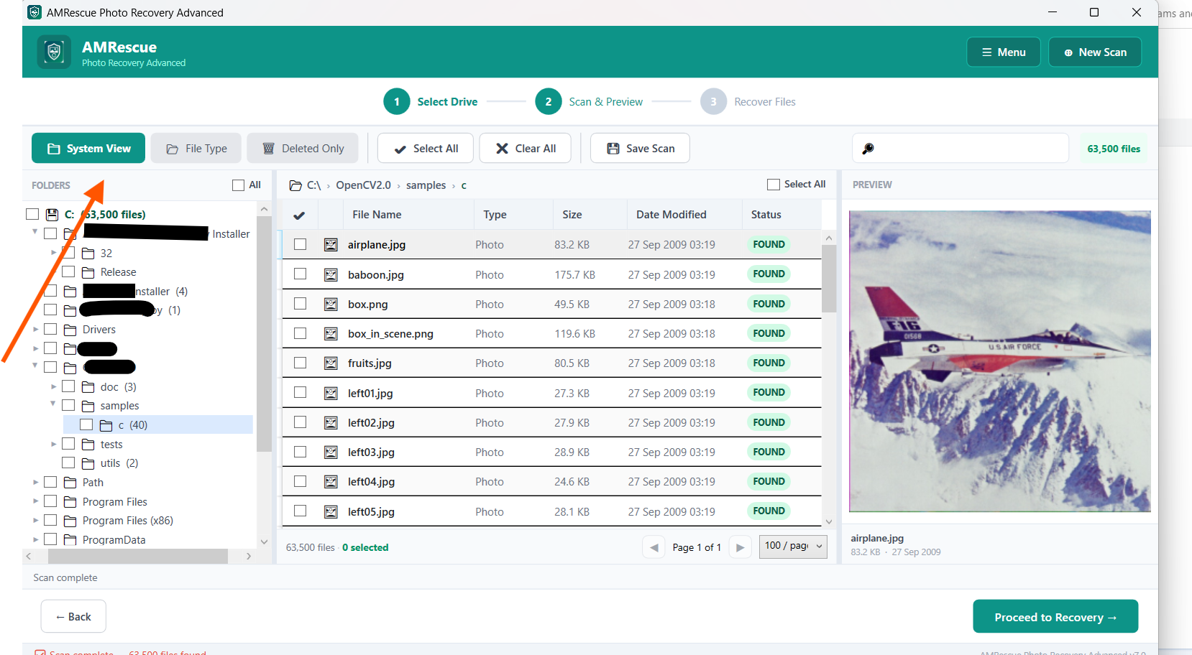Click the file list vertical scrollbar thumb
Screen dimensions: 1192x655
(x=829, y=279)
